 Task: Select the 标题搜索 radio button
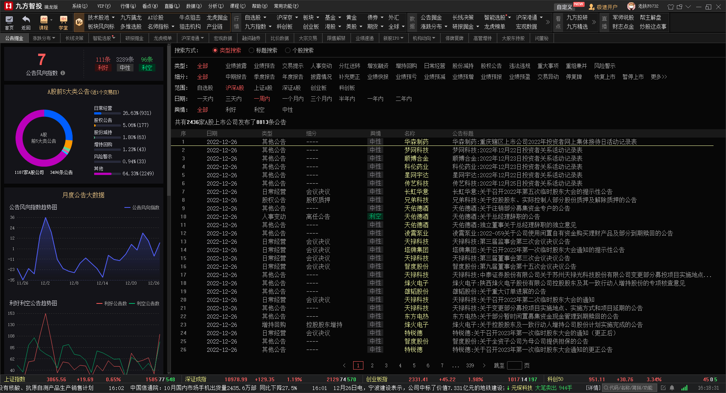(x=251, y=50)
